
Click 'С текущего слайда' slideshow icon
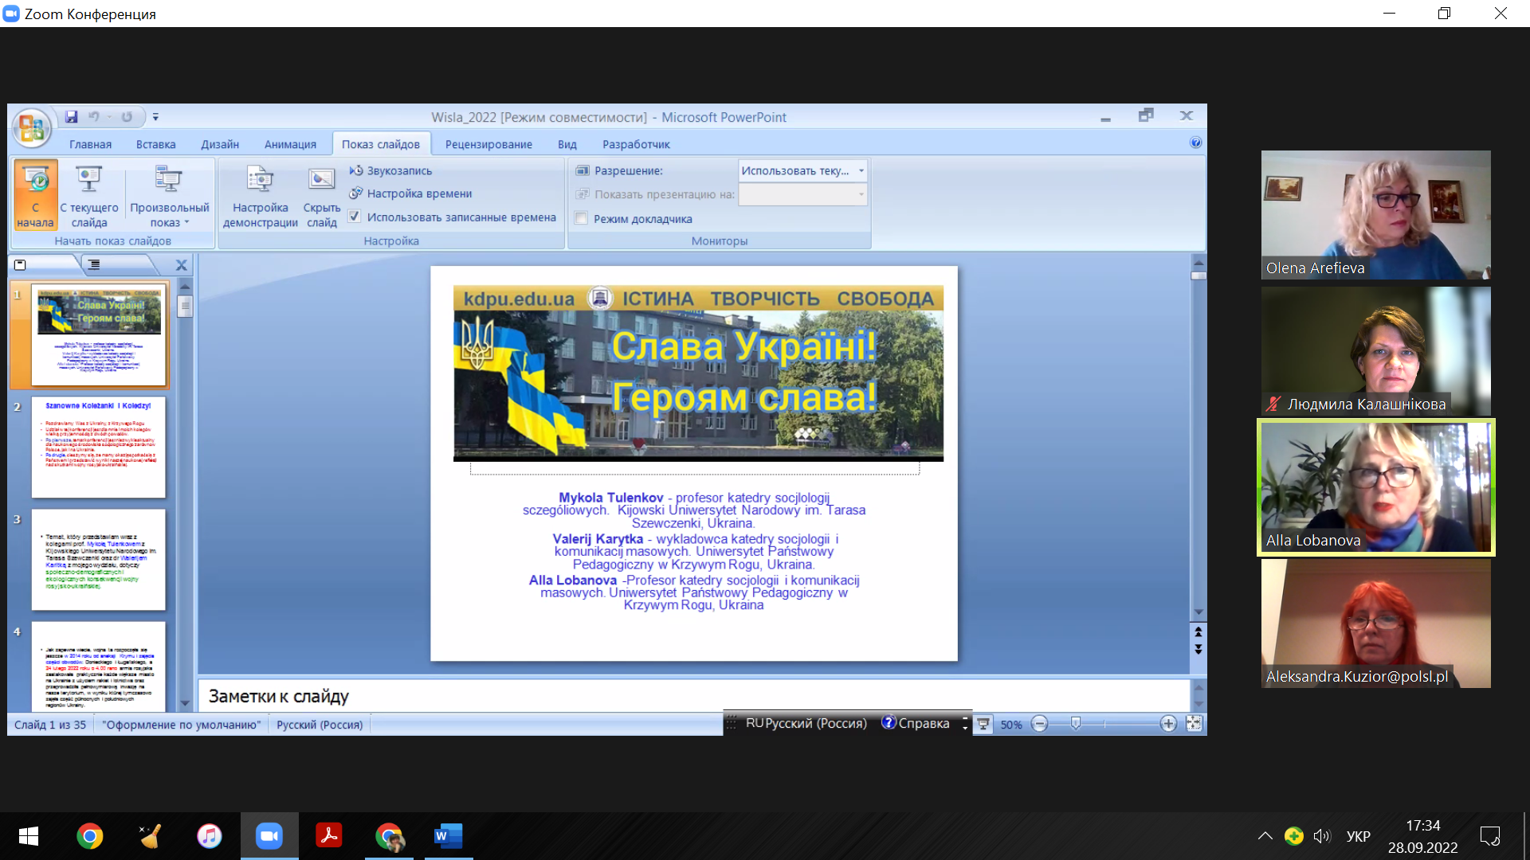[x=88, y=180]
